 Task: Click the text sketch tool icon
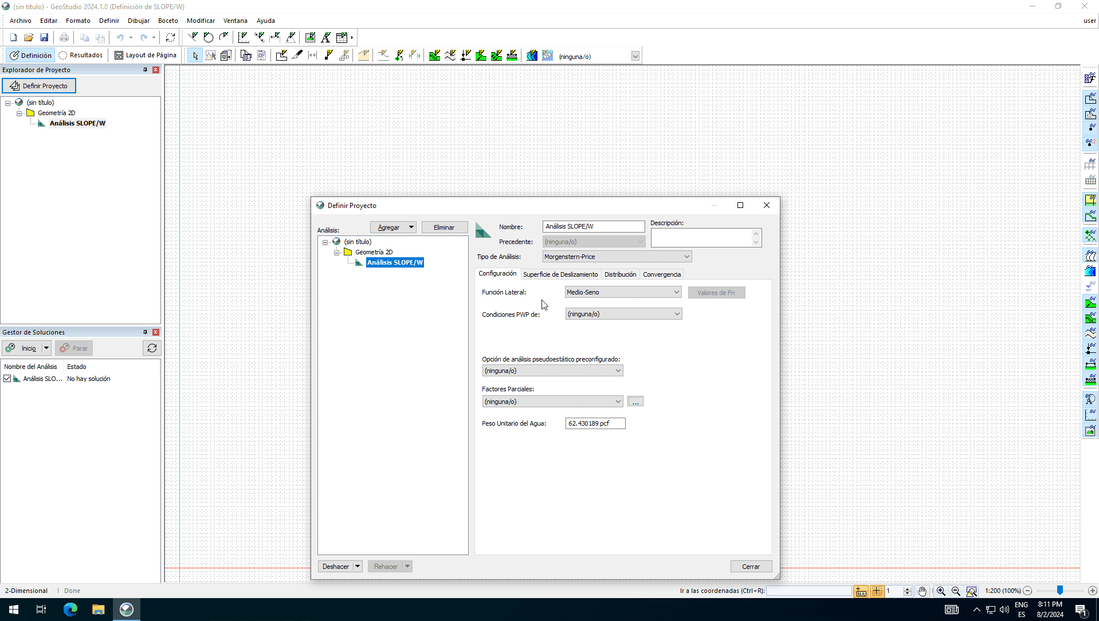325,38
